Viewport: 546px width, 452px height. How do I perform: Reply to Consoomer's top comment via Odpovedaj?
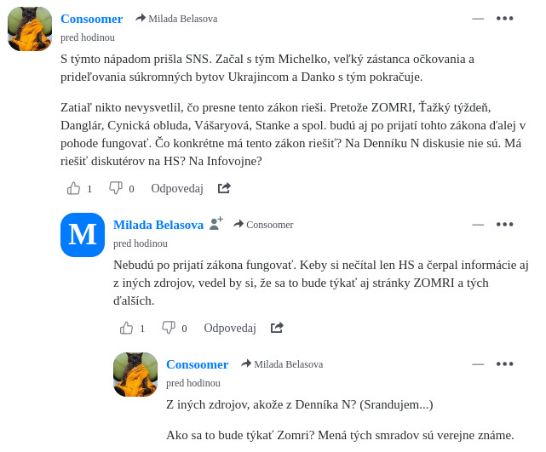(177, 188)
